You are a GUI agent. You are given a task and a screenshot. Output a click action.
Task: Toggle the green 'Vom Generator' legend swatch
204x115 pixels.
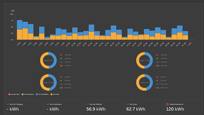[22, 94]
